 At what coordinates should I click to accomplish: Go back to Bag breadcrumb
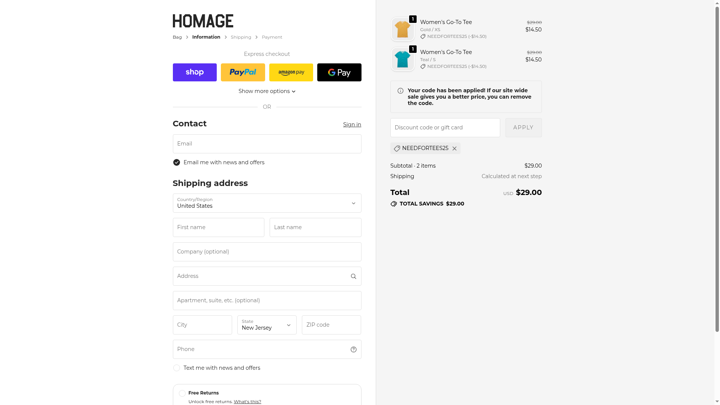[177, 37]
